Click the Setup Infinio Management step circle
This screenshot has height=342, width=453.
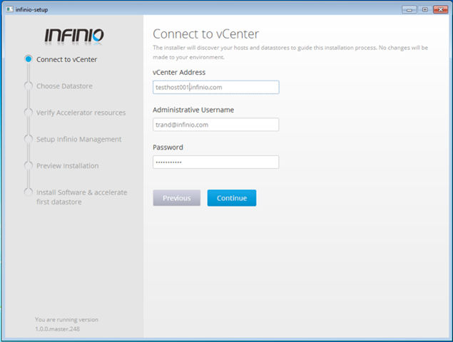tap(29, 139)
